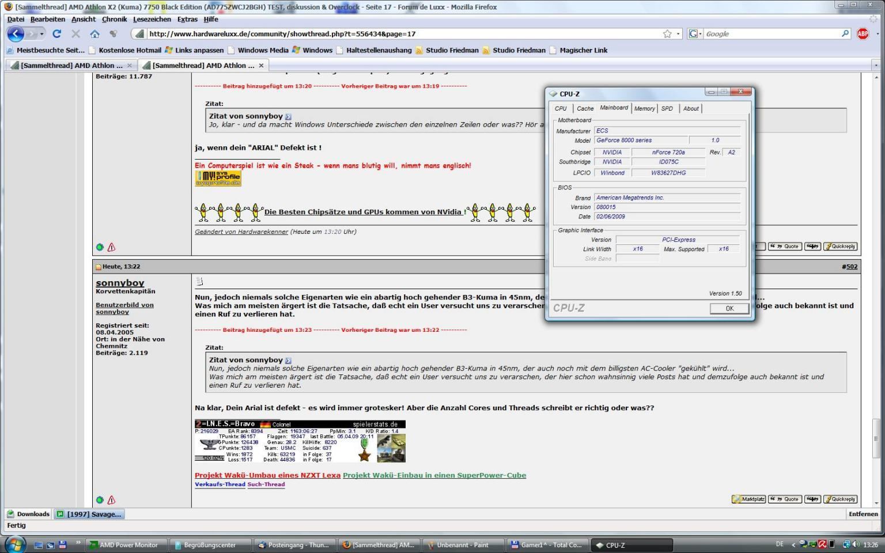This screenshot has width=885, height=553.
Task: Open the Datei menu
Action: pyautogui.click(x=16, y=19)
